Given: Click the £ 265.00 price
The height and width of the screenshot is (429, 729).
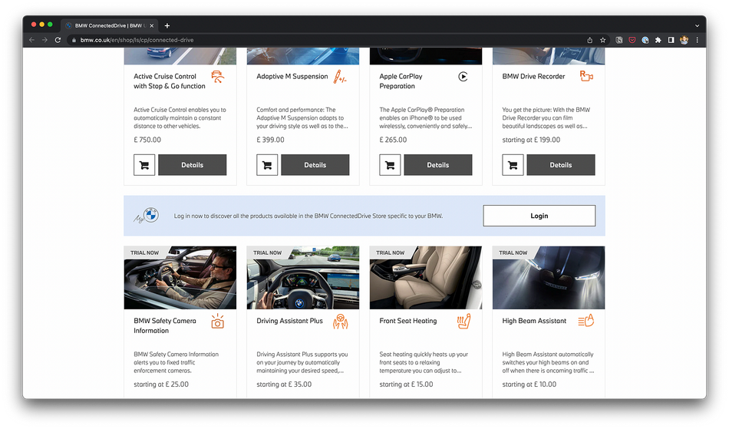Looking at the screenshot, I should [393, 140].
